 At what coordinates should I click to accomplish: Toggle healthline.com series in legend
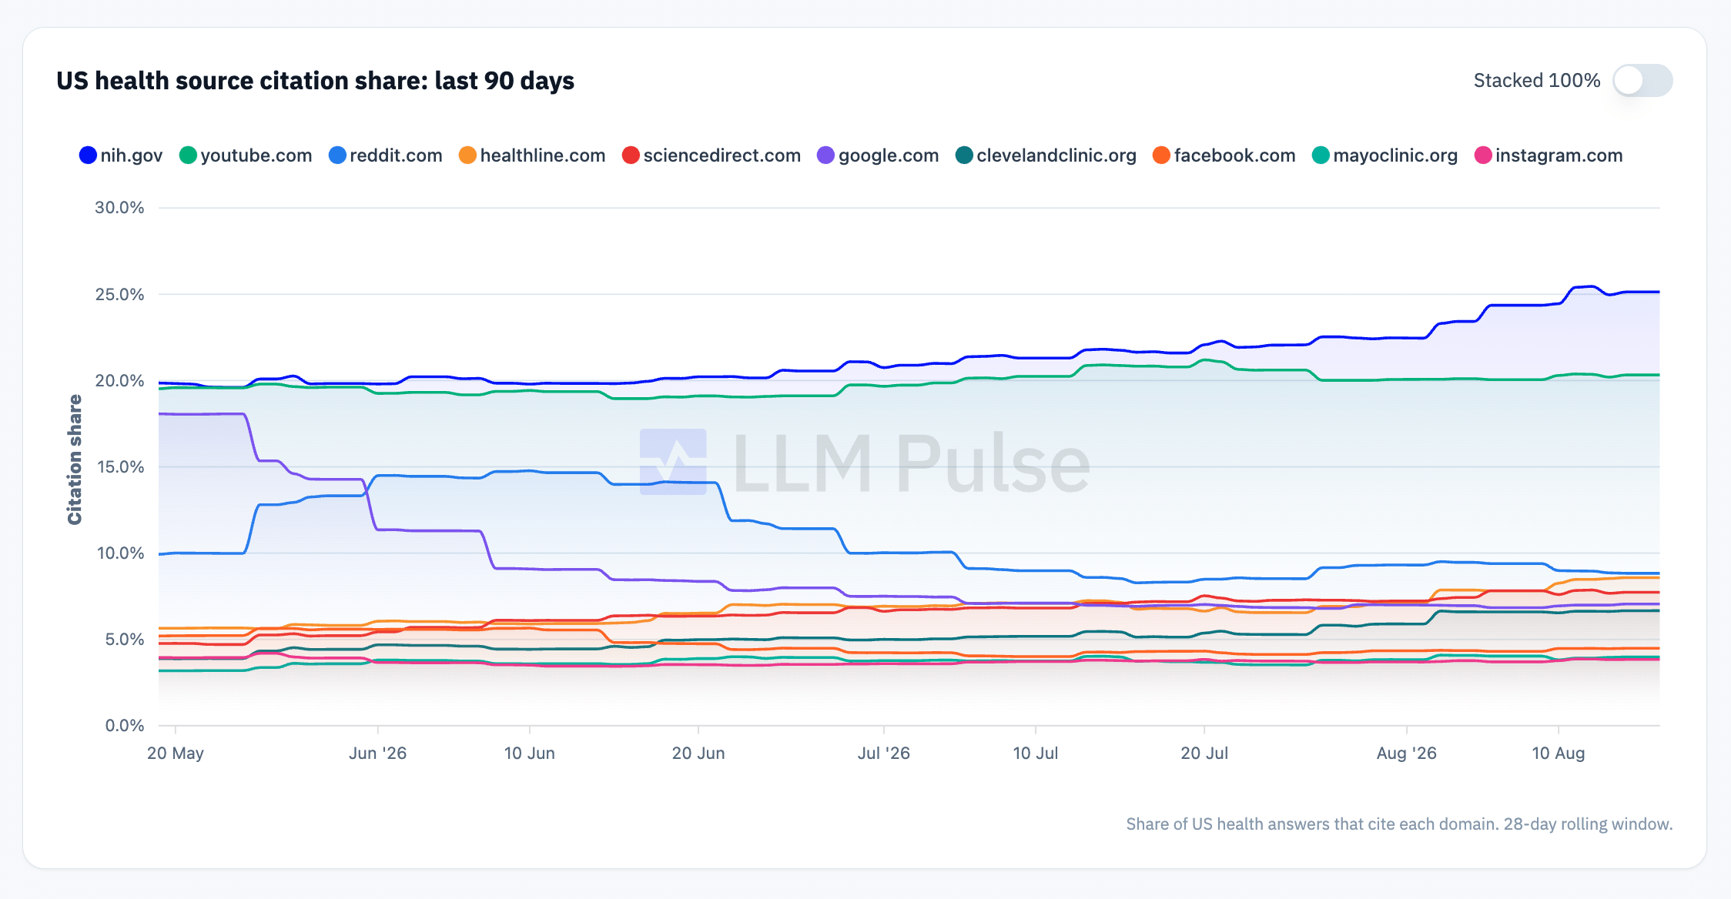coord(543,155)
